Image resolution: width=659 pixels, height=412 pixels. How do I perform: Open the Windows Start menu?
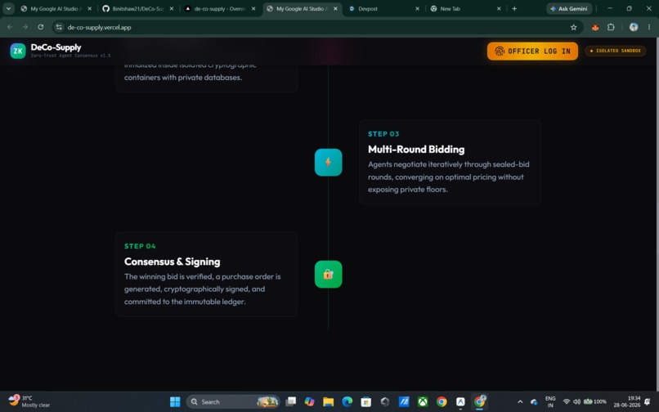tap(175, 401)
